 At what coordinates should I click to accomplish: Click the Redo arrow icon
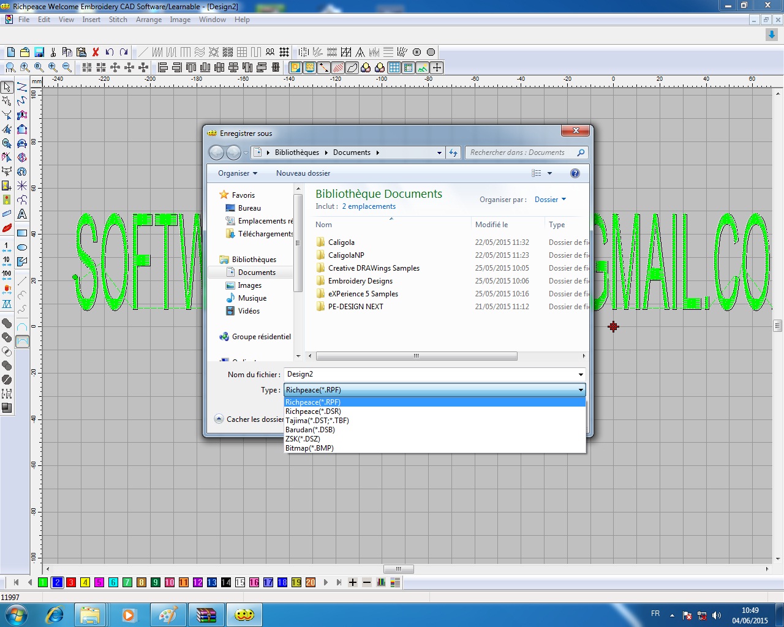coord(124,52)
